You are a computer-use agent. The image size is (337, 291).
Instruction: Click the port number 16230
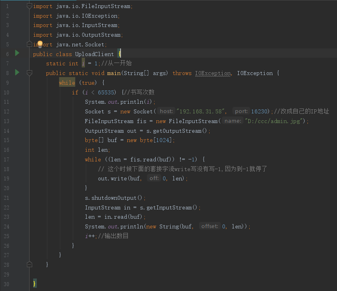point(259,111)
